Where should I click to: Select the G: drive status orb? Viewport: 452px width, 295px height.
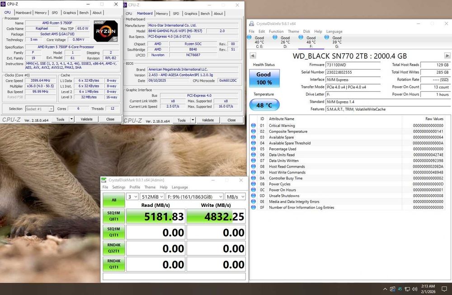[x=327, y=37]
